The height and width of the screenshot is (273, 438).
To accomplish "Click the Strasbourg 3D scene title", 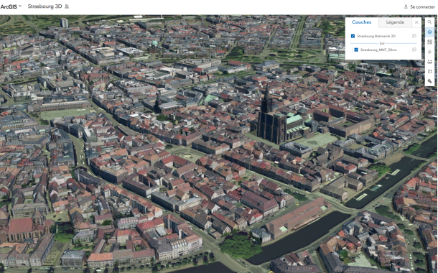I will pyautogui.click(x=45, y=6).
